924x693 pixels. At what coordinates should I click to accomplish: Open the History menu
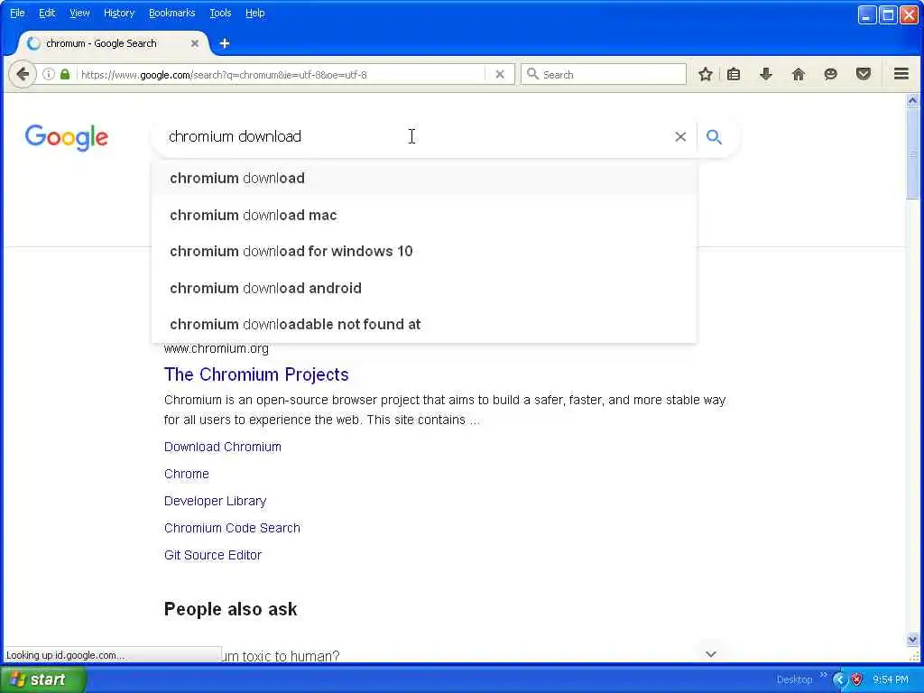pos(119,13)
